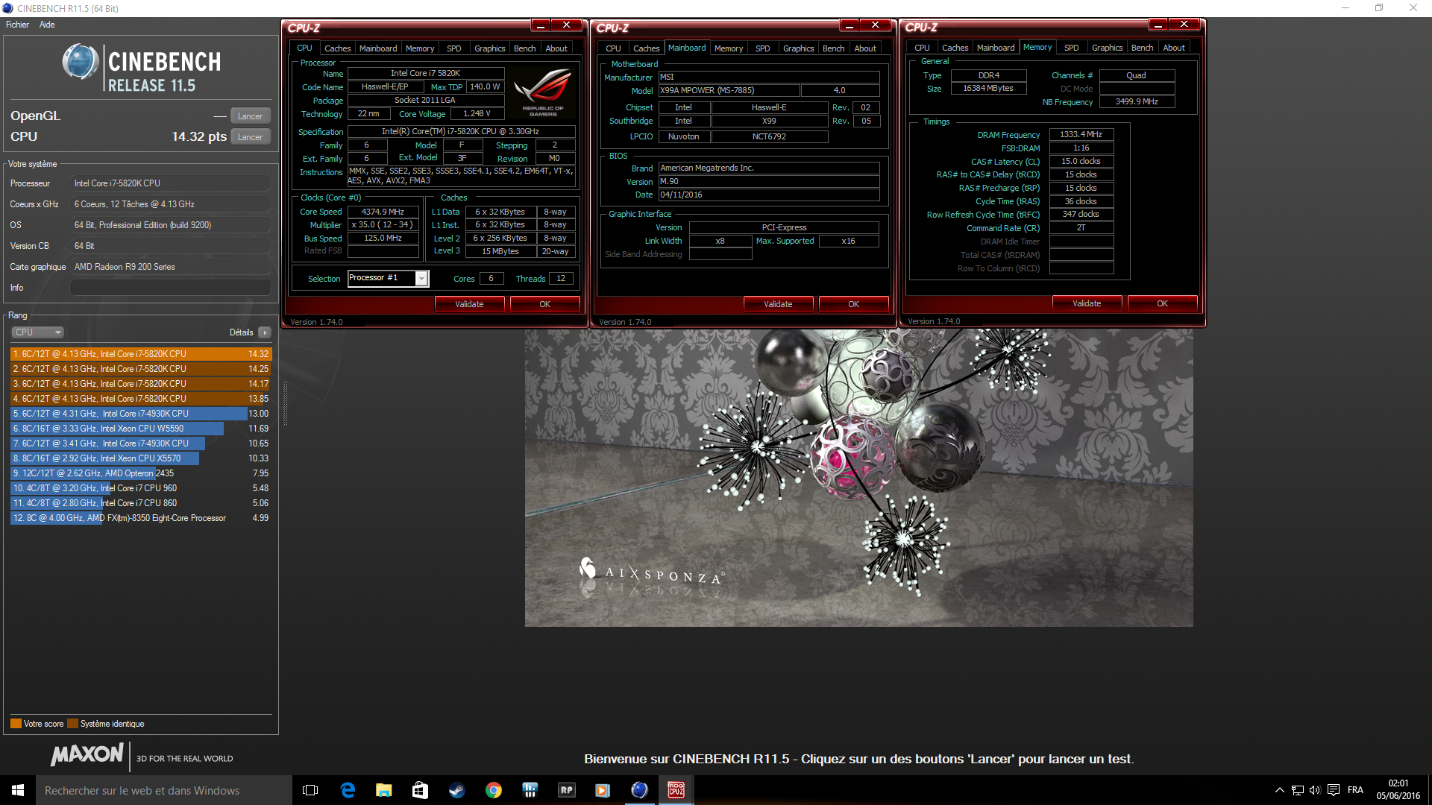Open the RP application on taskbar
Screen dimensions: 1432x805
pyautogui.click(x=567, y=790)
